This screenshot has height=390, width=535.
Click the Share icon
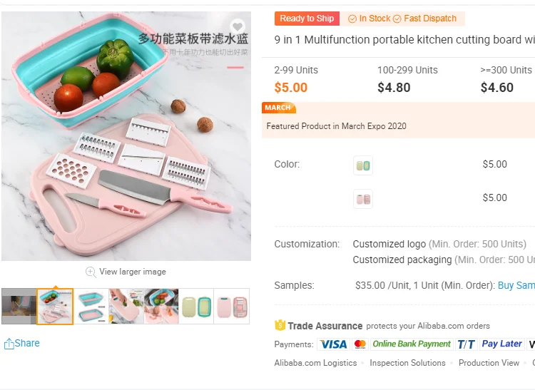9,344
